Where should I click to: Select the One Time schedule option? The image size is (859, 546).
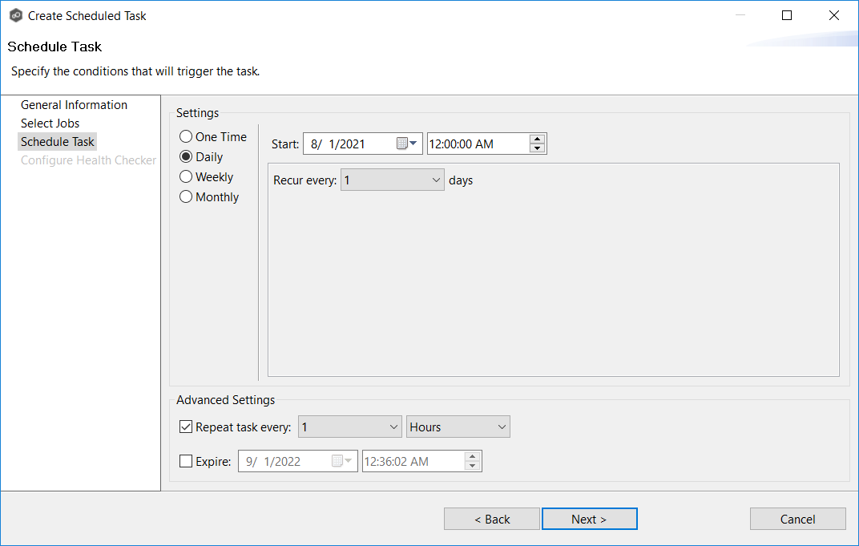click(186, 136)
